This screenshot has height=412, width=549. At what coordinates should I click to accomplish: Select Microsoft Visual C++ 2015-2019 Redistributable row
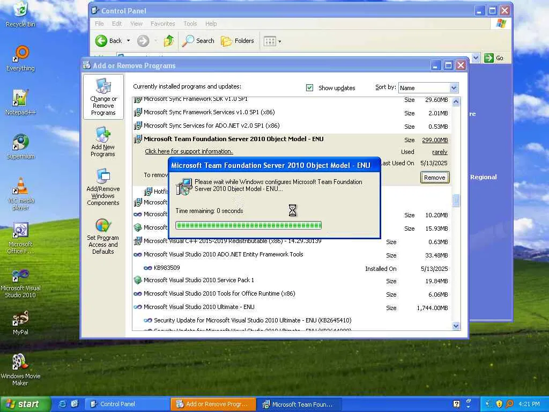[292, 241]
